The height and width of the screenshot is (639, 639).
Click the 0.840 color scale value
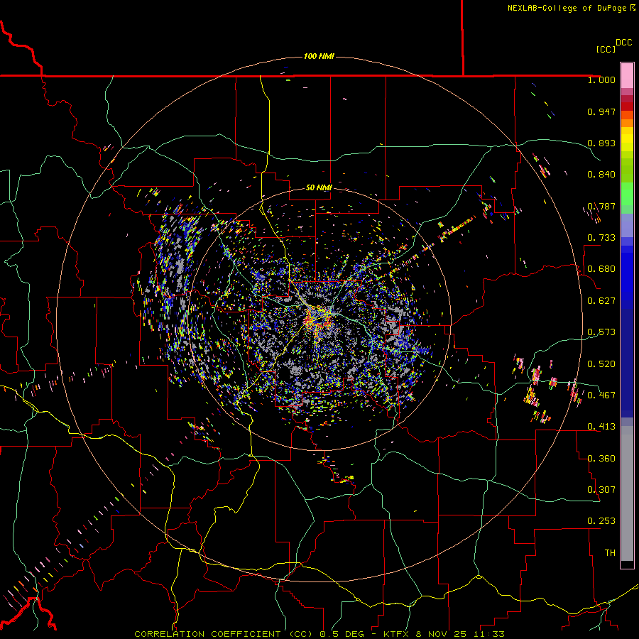pyautogui.click(x=601, y=175)
